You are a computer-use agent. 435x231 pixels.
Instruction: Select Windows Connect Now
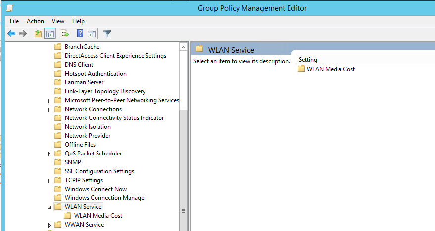coord(96,189)
